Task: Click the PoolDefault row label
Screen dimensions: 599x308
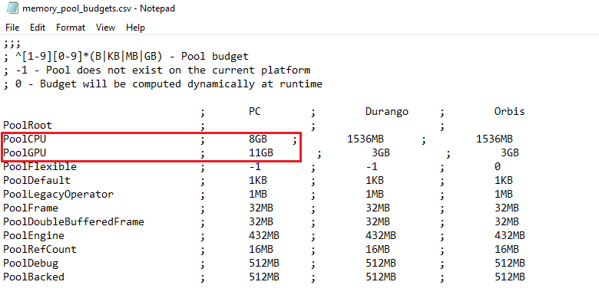Action: point(37,180)
